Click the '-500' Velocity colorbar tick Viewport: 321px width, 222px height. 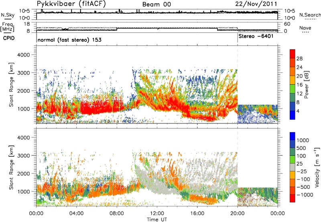pos(303,187)
